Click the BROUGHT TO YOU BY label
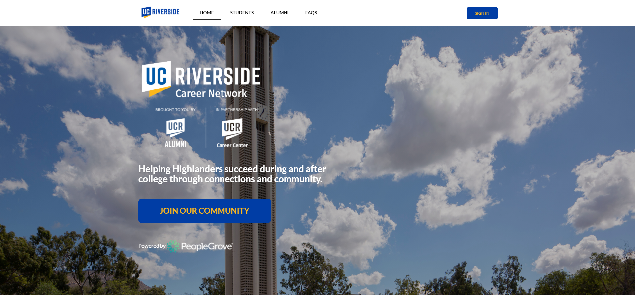The height and width of the screenshot is (295, 635). point(175,110)
